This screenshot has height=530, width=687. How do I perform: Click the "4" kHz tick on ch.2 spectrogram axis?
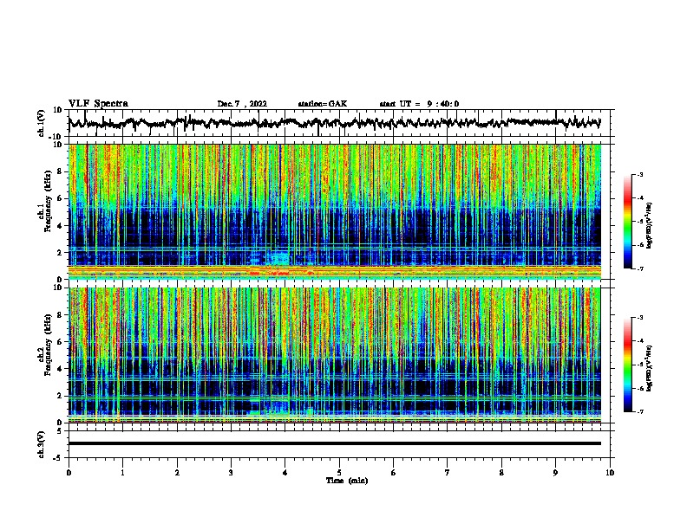pos(60,369)
